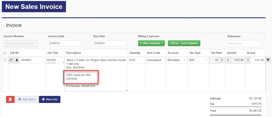Open the Winc Australia billing customer dropdown

point(151,43)
